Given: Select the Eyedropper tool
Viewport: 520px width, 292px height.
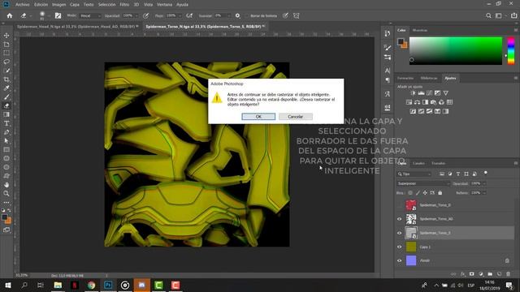Looking at the screenshot, I should (6, 88).
